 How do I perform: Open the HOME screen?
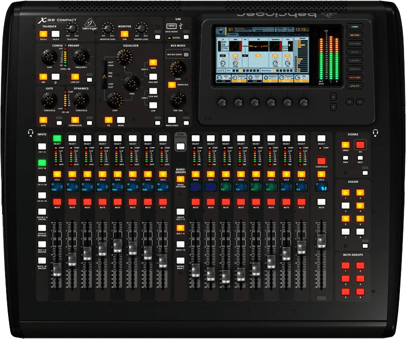(355, 27)
